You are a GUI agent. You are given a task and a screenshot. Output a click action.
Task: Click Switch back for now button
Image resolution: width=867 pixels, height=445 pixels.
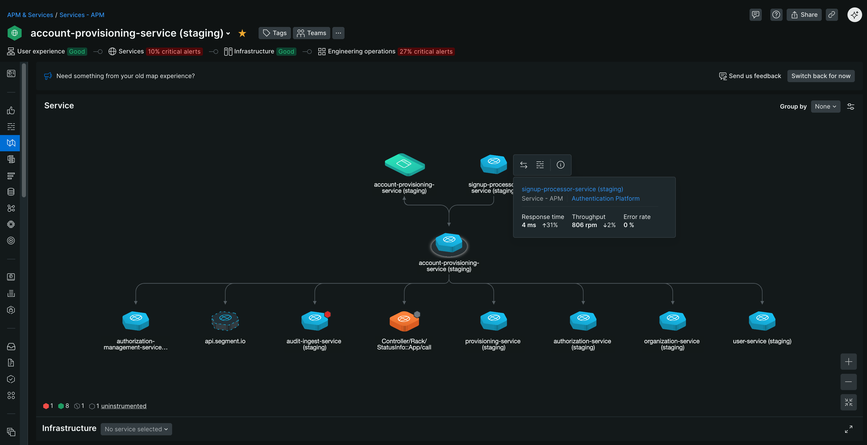(820, 76)
